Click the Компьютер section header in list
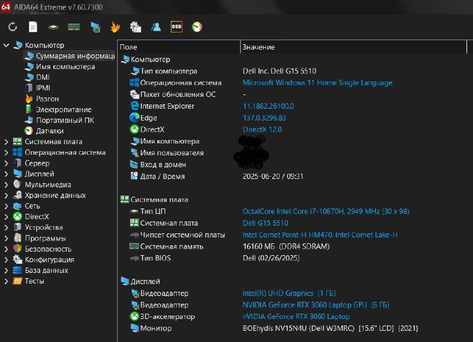The image size is (473, 342). coord(145,59)
